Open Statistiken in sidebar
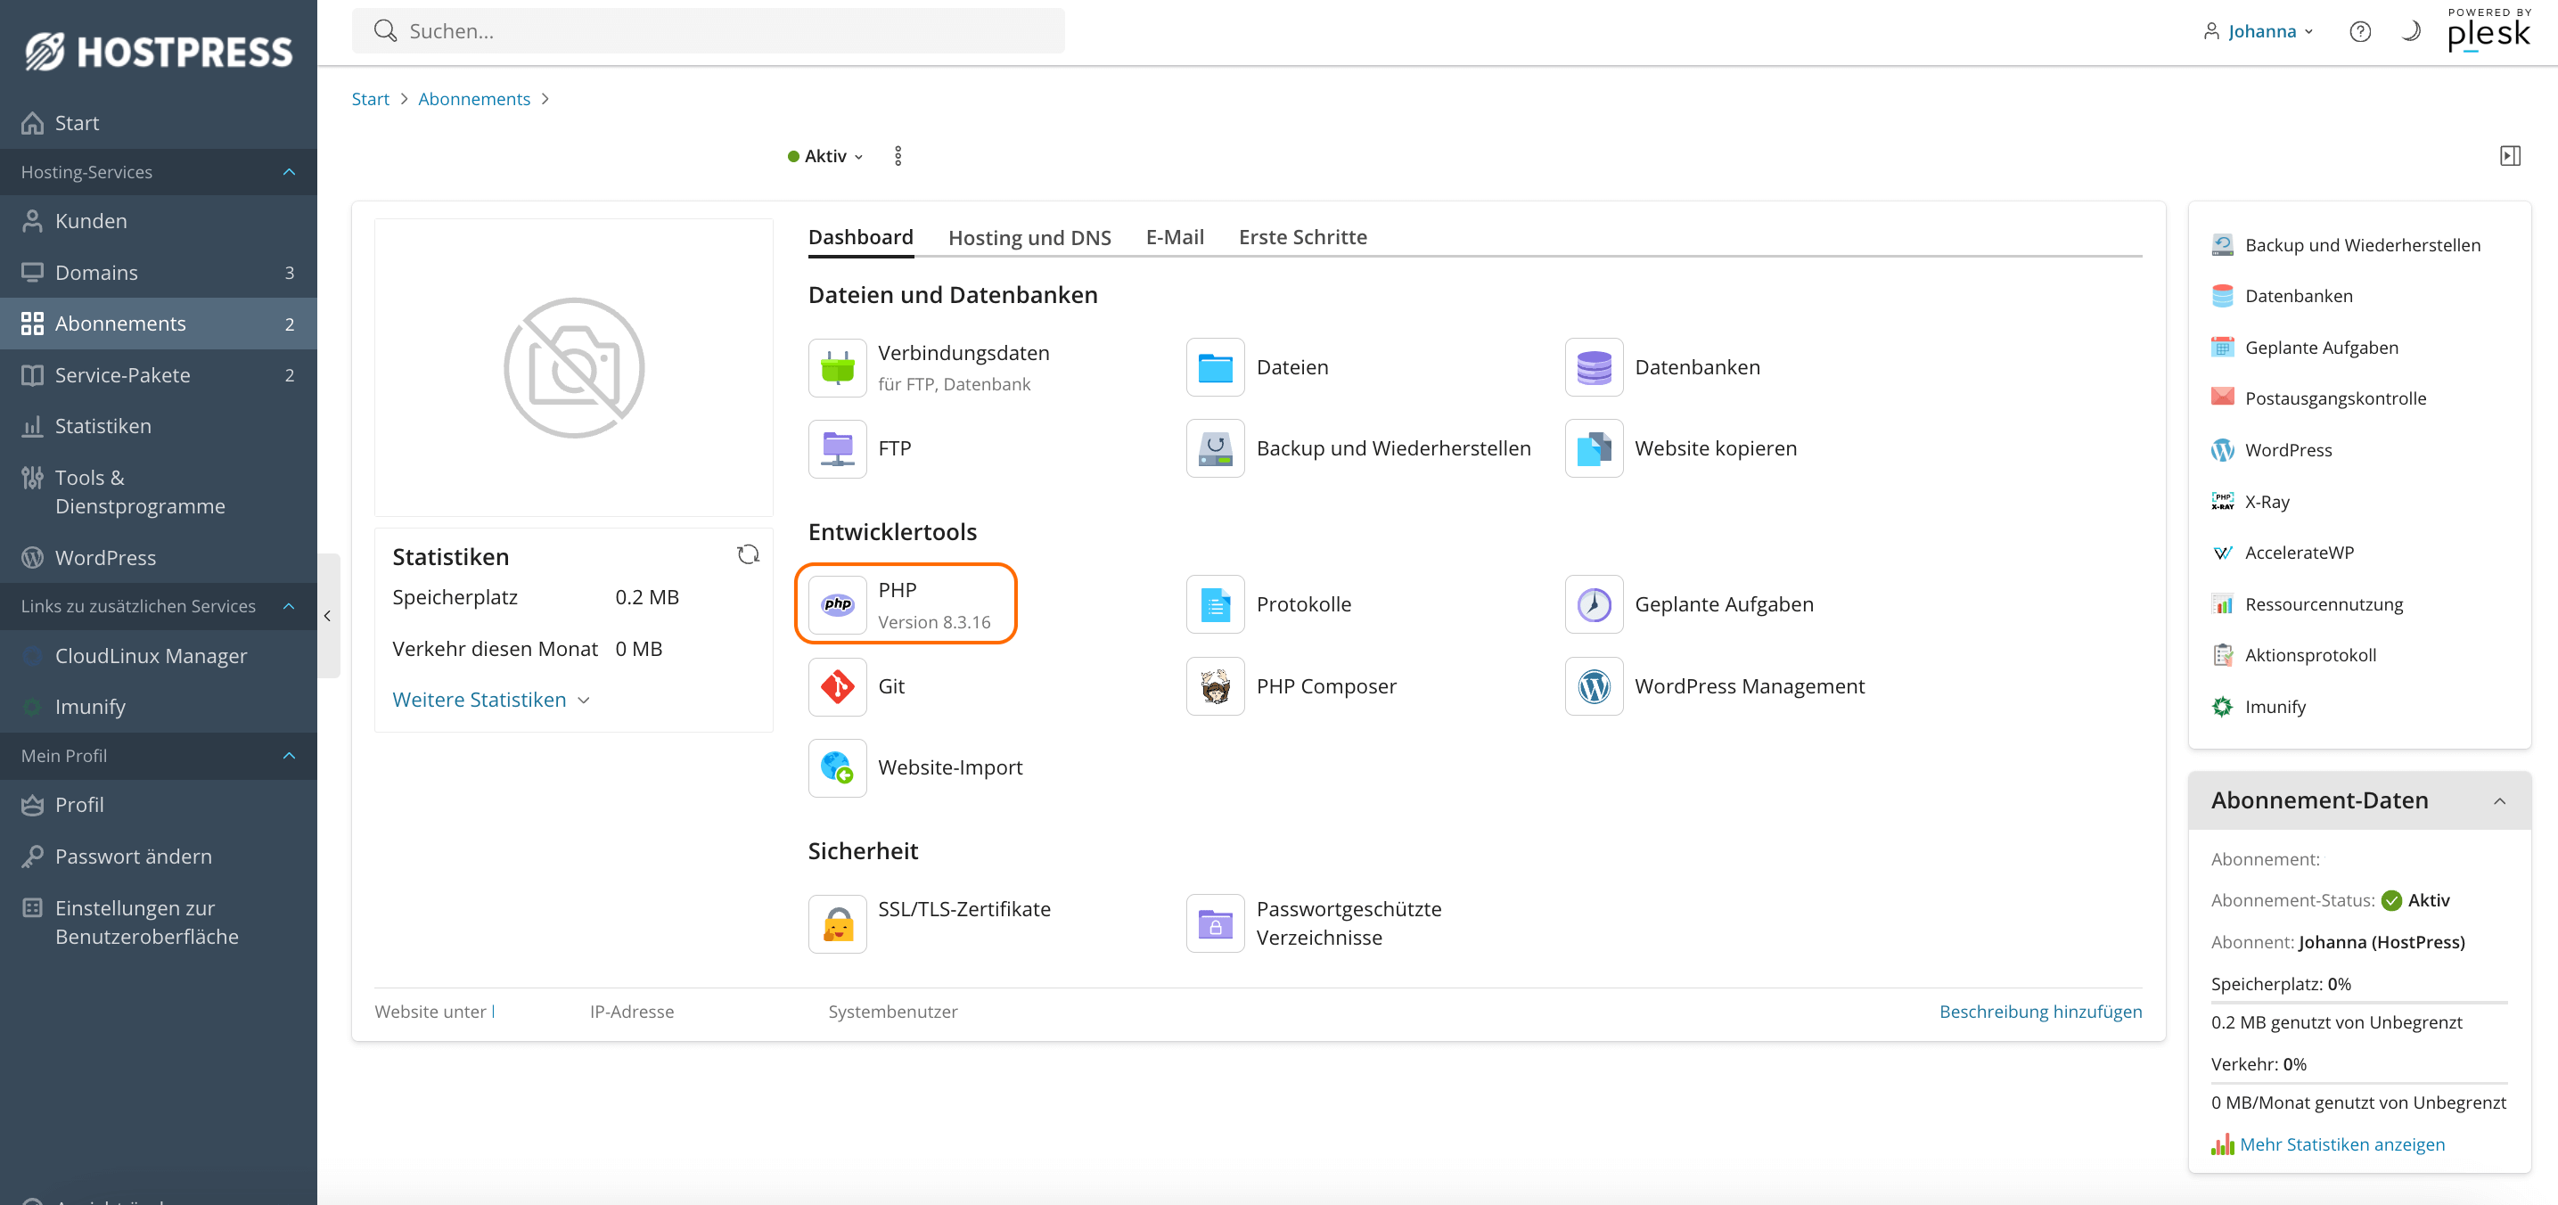2558x1205 pixels. point(159,427)
